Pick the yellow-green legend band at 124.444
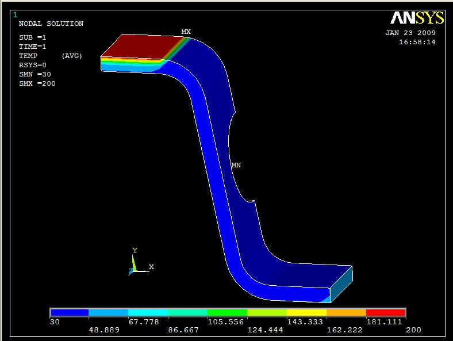 (267, 312)
